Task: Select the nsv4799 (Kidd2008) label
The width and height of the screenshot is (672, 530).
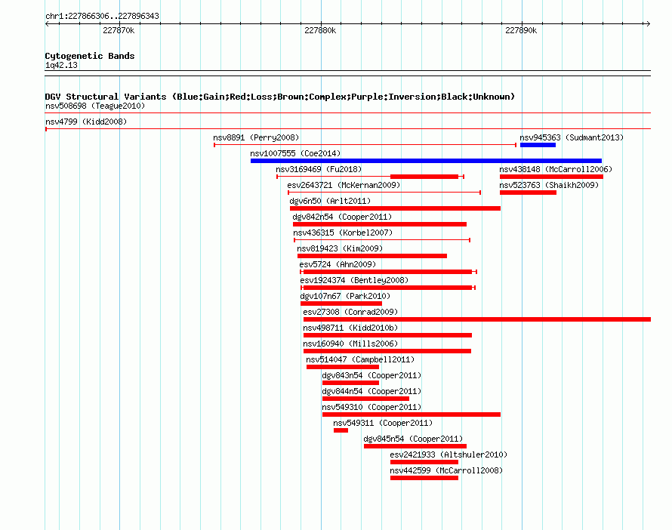Action: point(86,122)
